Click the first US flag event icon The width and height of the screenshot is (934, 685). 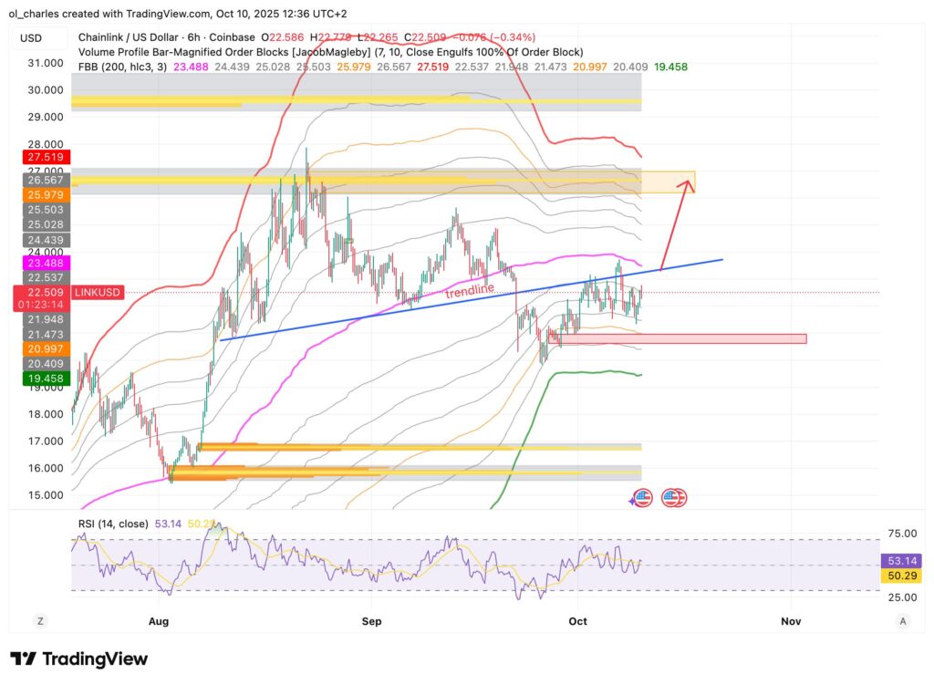tap(642, 497)
